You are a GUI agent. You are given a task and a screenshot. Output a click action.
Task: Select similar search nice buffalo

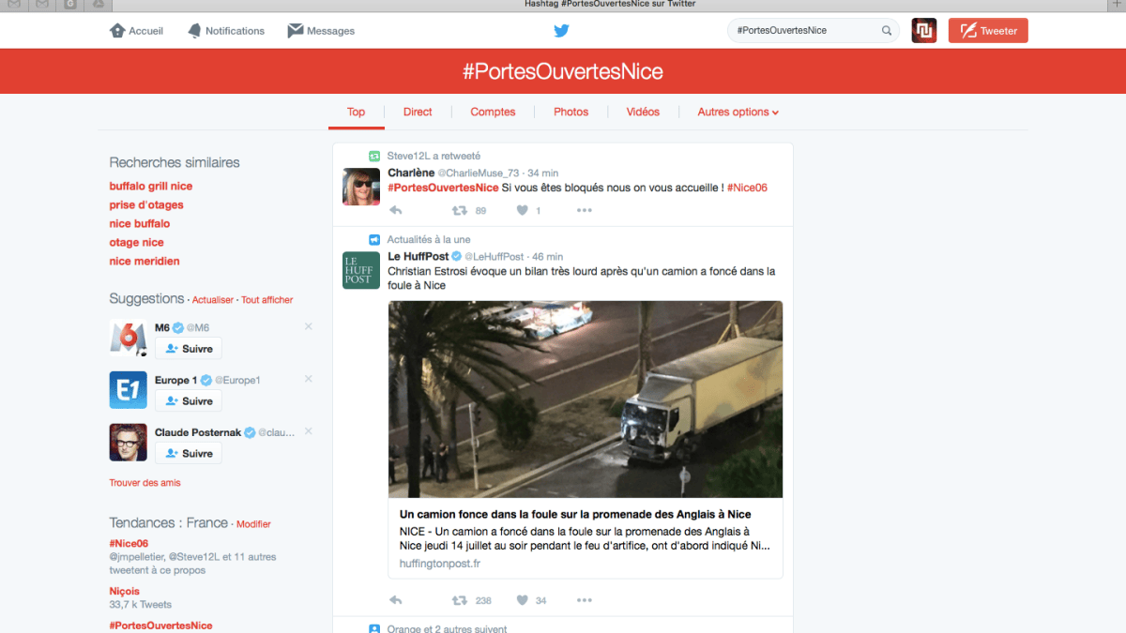point(140,224)
